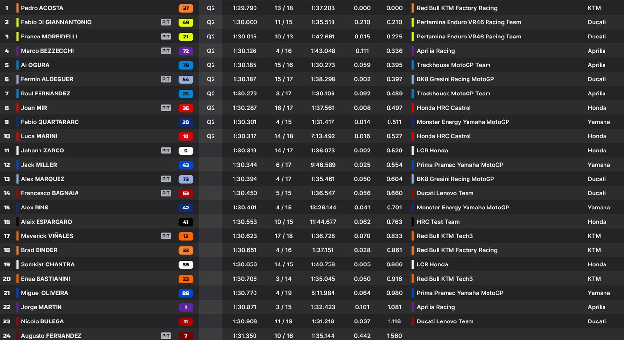Click Enea Bastianini's number 23 badge
The image size is (624, 340).
(x=186, y=279)
